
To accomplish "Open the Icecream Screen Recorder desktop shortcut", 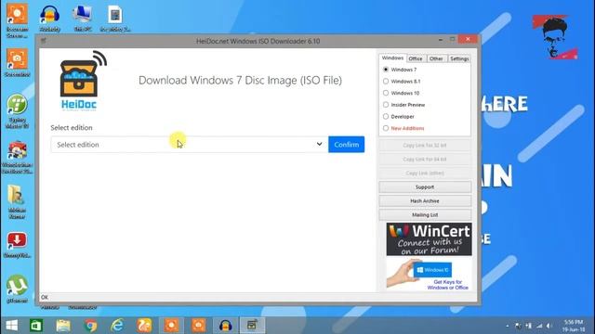I will (17, 21).
